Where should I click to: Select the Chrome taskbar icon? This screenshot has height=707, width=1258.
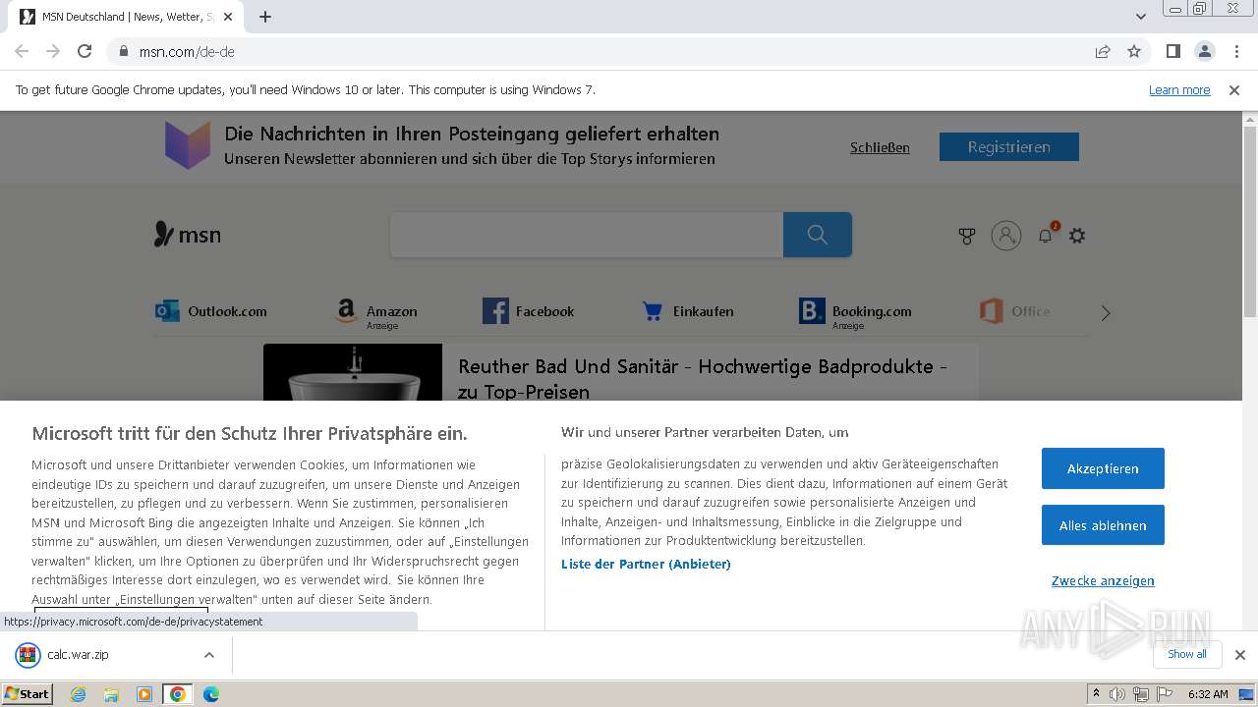coord(178,694)
